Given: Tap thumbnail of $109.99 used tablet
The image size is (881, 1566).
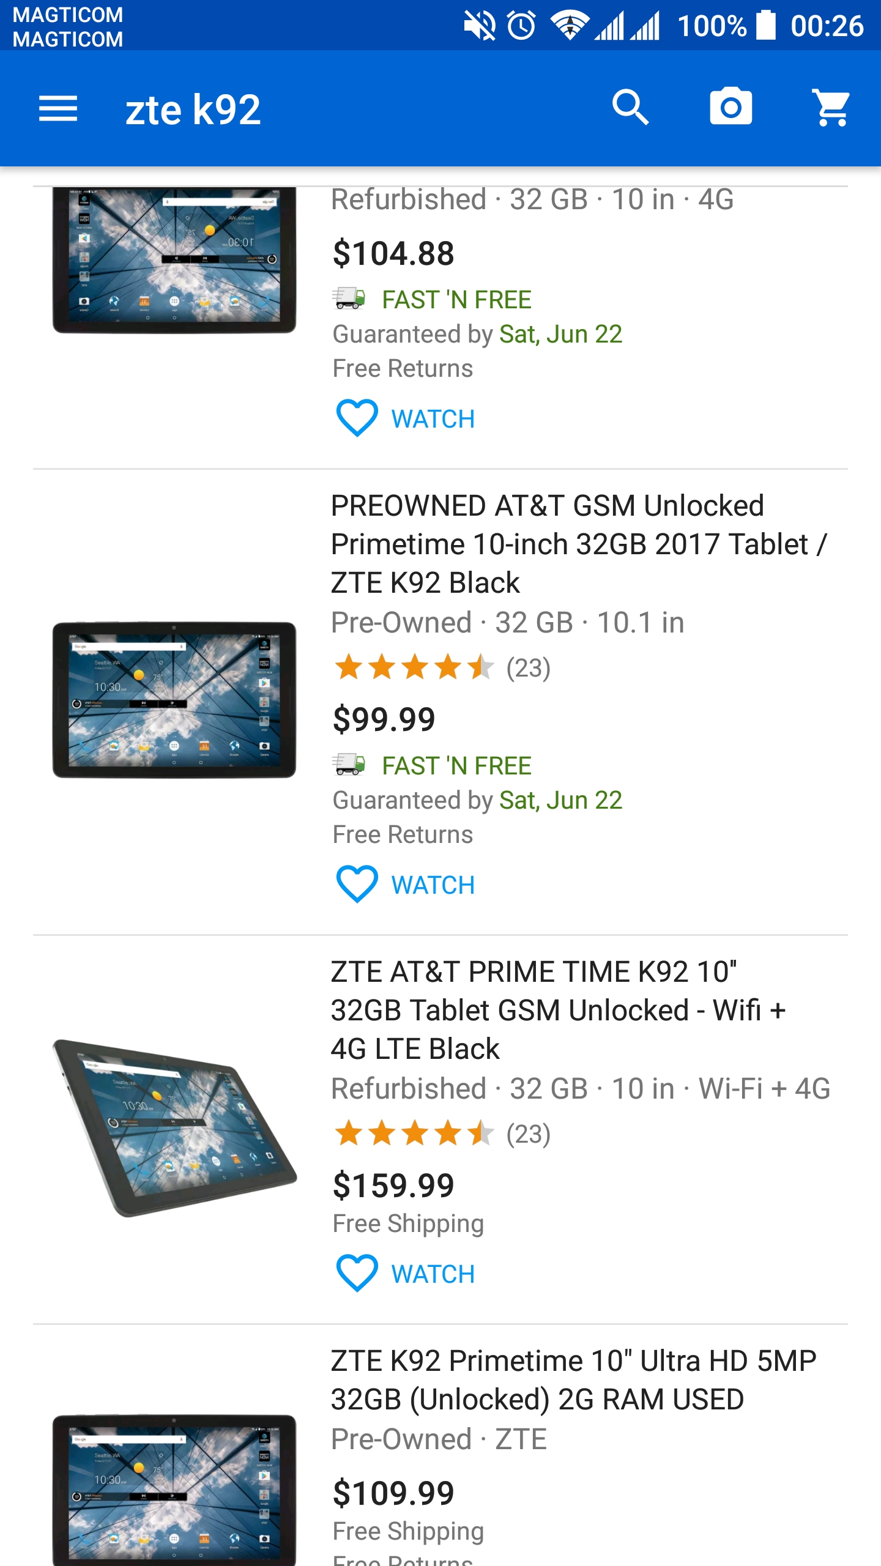Looking at the screenshot, I should [174, 1489].
